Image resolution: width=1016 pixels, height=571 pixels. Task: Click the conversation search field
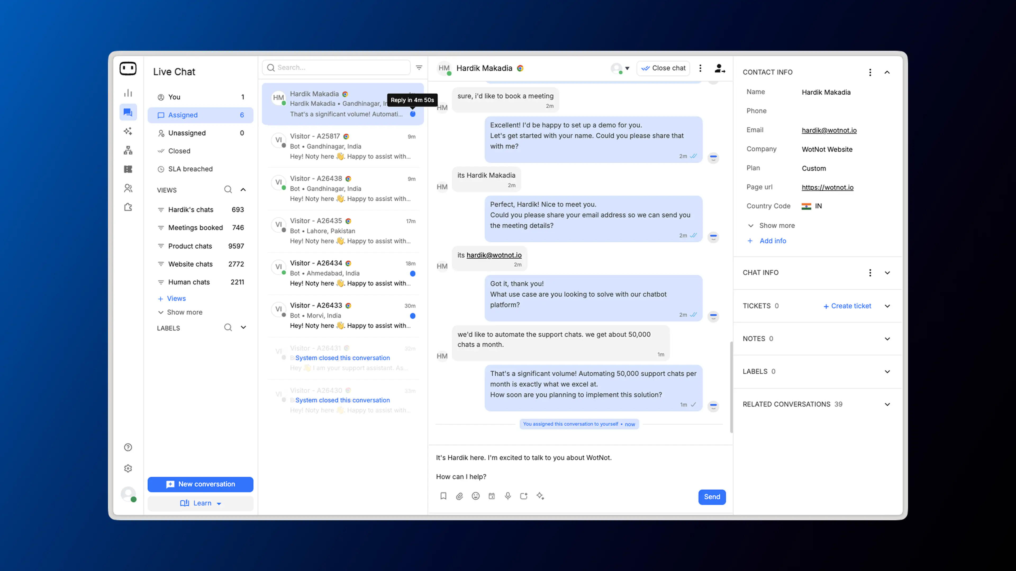click(x=336, y=67)
